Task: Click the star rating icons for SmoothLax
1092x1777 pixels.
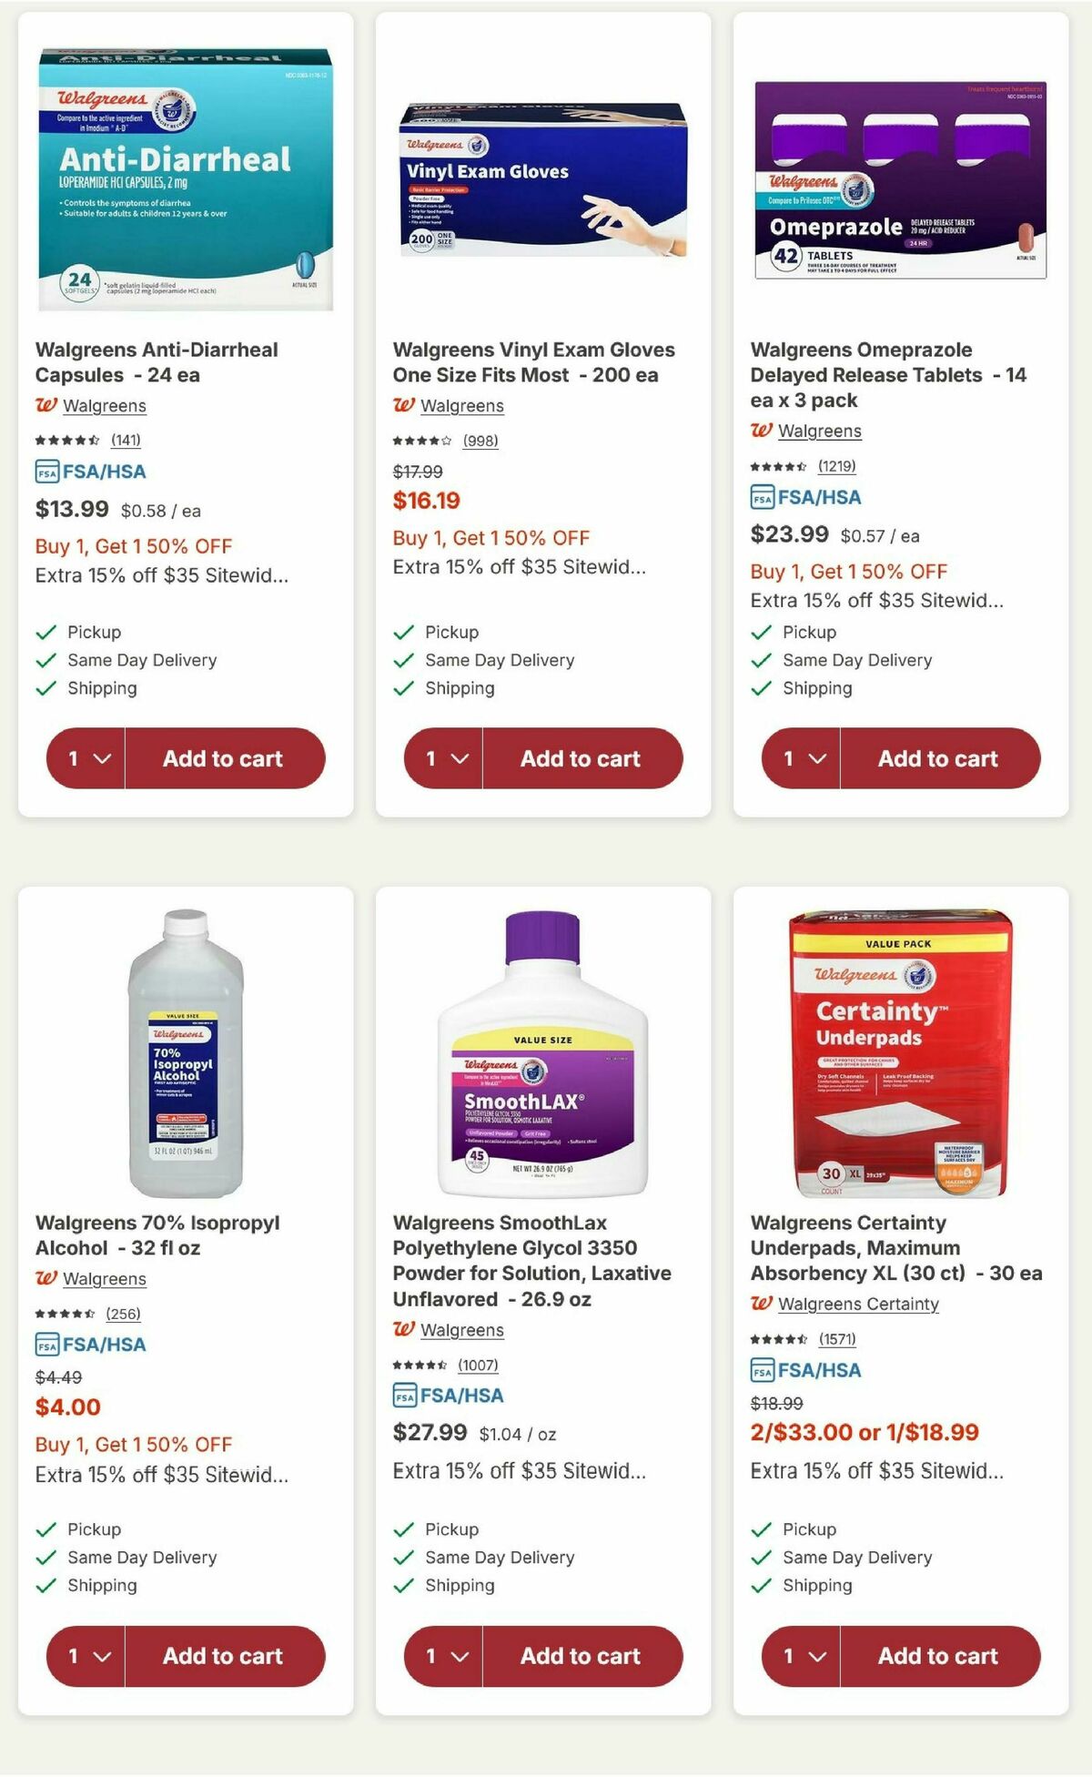Action: coord(419,1366)
